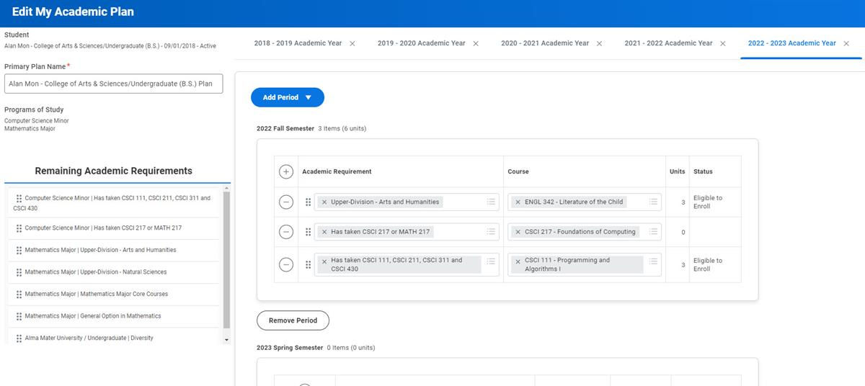865x386 pixels.
Task: Remove the CSCI 111 row with the minus icon
Action: [286, 264]
